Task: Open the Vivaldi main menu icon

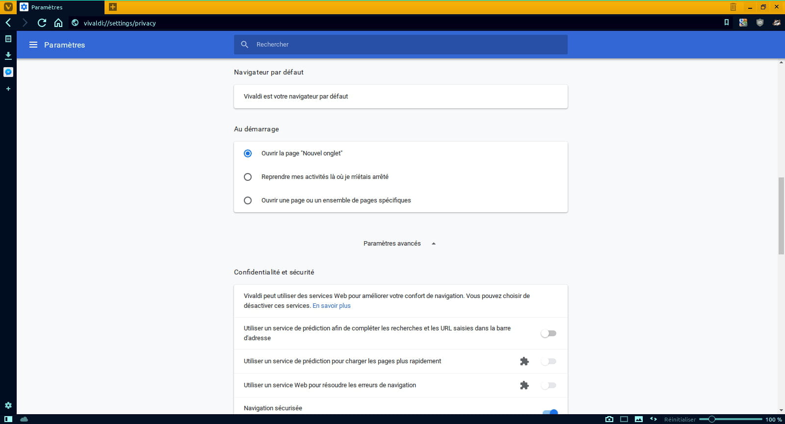Action: (8, 7)
